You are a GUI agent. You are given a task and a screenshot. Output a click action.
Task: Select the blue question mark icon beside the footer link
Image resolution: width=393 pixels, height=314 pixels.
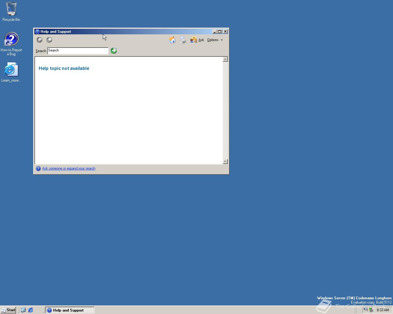pyautogui.click(x=38, y=169)
